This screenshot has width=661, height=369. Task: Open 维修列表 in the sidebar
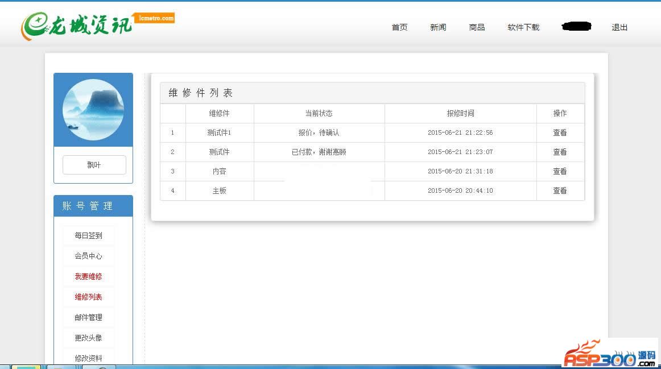point(88,297)
